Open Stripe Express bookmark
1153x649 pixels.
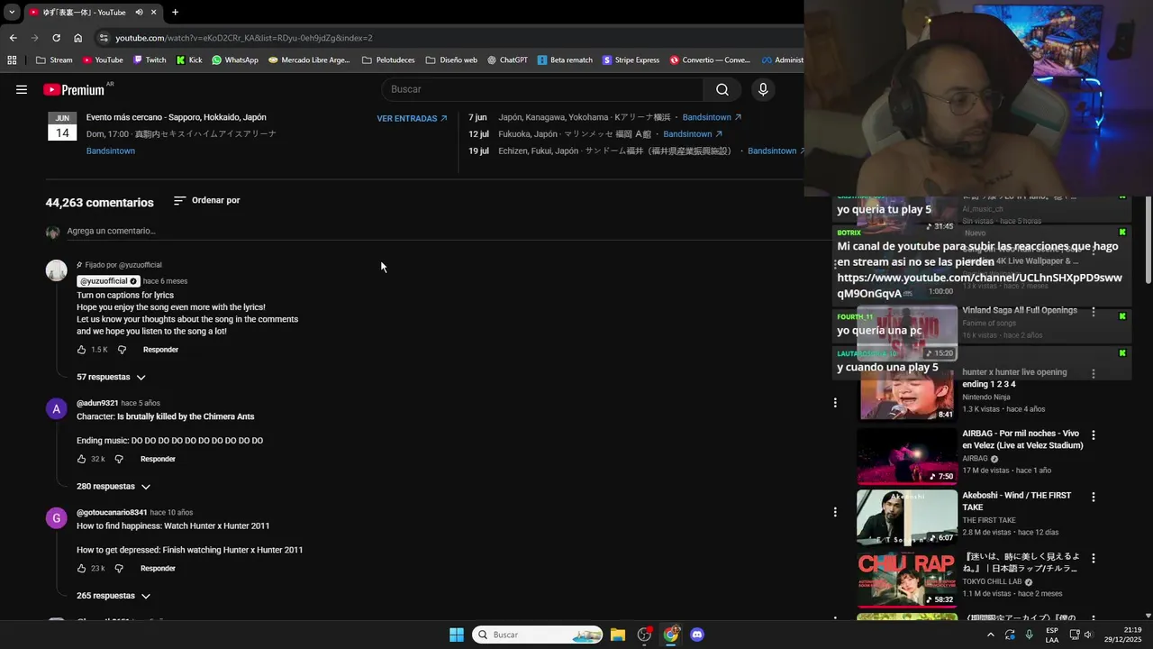click(x=631, y=60)
